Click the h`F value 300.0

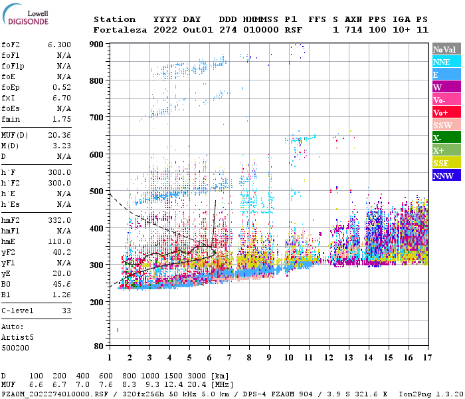(59, 172)
